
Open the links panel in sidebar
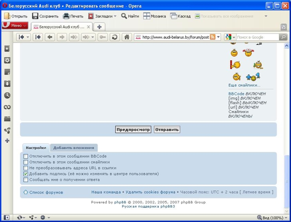7,107
